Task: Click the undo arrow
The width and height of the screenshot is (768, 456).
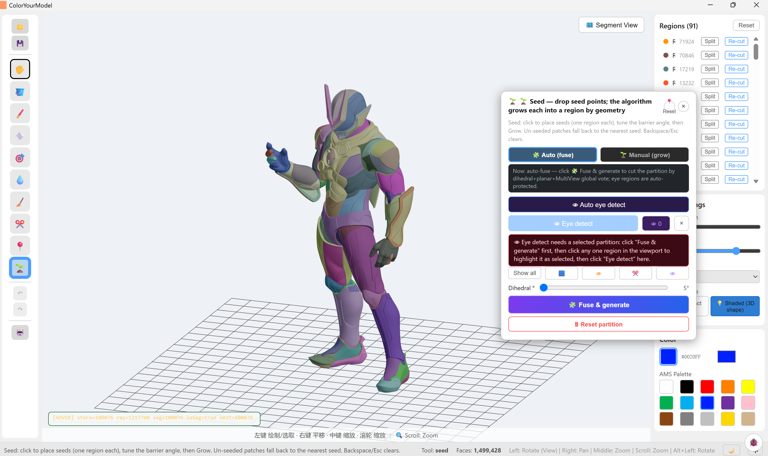Action: pos(20,293)
